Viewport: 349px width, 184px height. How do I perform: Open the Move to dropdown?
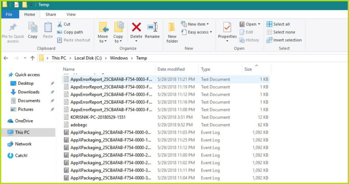[x=103, y=33]
